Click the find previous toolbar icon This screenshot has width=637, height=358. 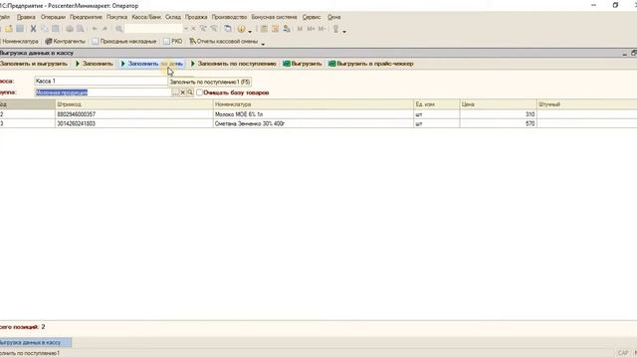click(214, 29)
